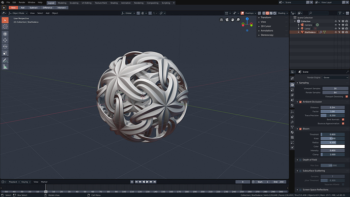Select the Measure ruler tool
The image size is (350, 197).
click(5, 67)
